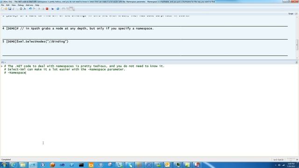Open the Windows Start menu
This screenshot has width=299, height=168.
(4, 165)
